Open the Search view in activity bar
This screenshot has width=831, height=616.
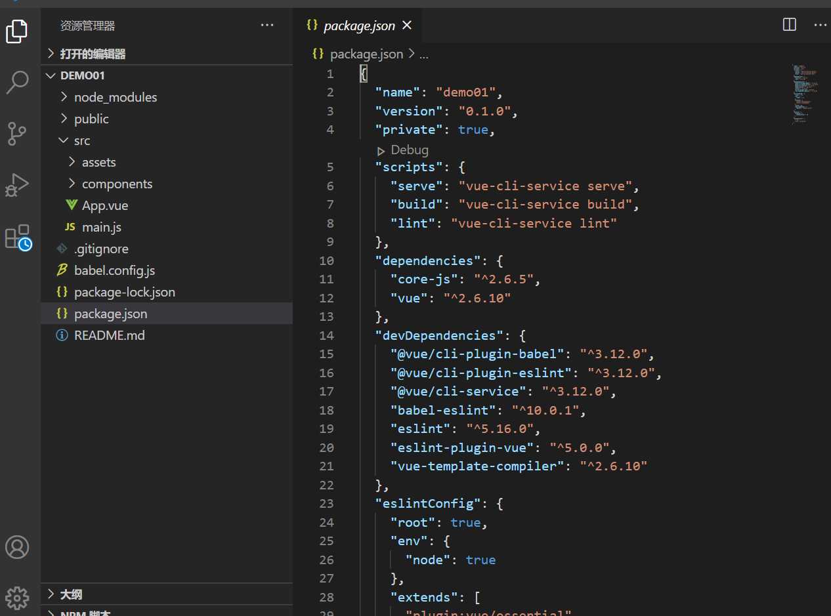click(x=17, y=83)
